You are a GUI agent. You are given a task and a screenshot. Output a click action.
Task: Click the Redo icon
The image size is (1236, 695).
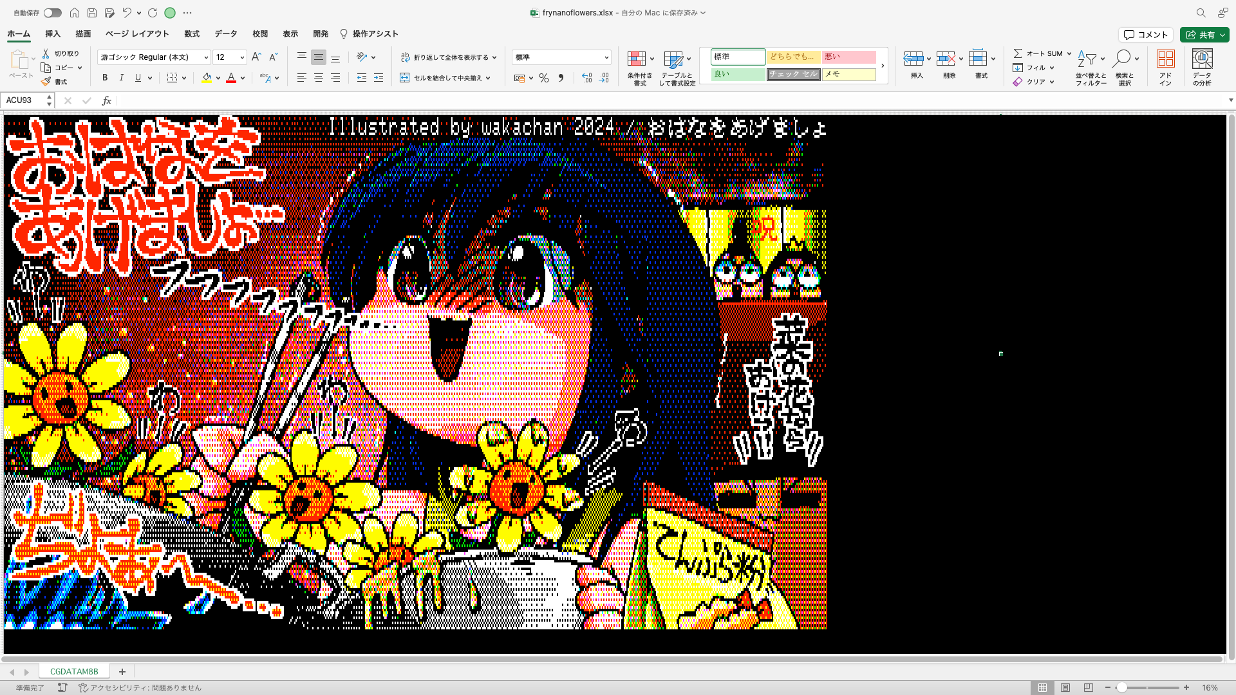[153, 13]
